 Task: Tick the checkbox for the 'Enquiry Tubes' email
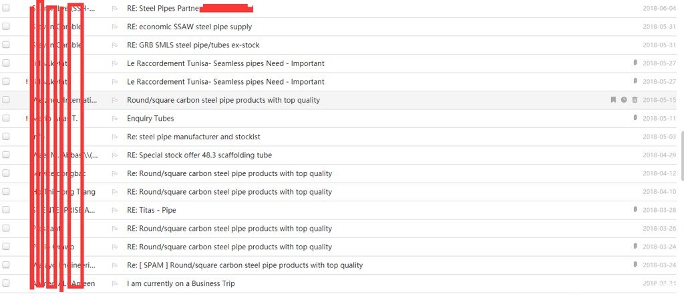5,118
